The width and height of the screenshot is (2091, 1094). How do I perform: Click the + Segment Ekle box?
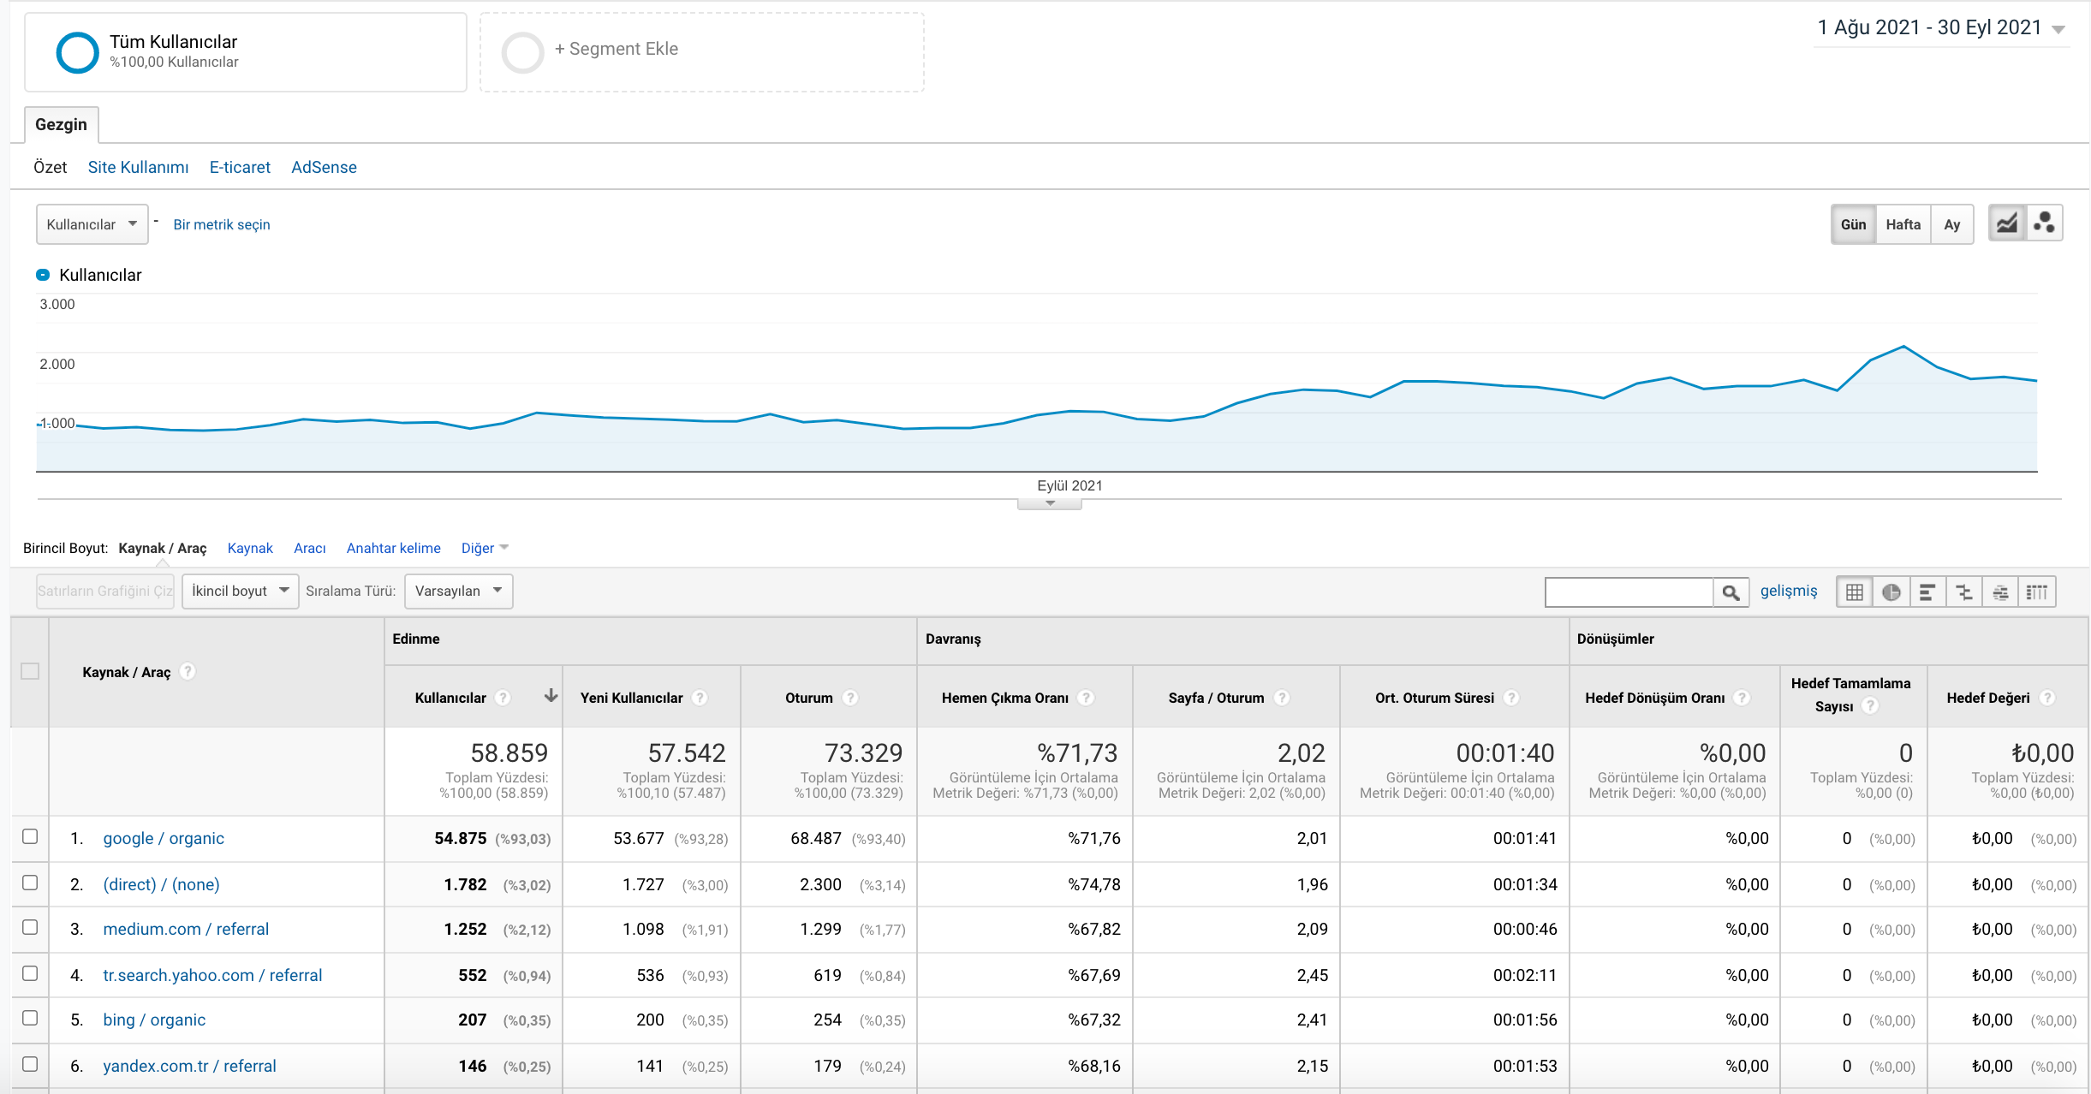(702, 52)
